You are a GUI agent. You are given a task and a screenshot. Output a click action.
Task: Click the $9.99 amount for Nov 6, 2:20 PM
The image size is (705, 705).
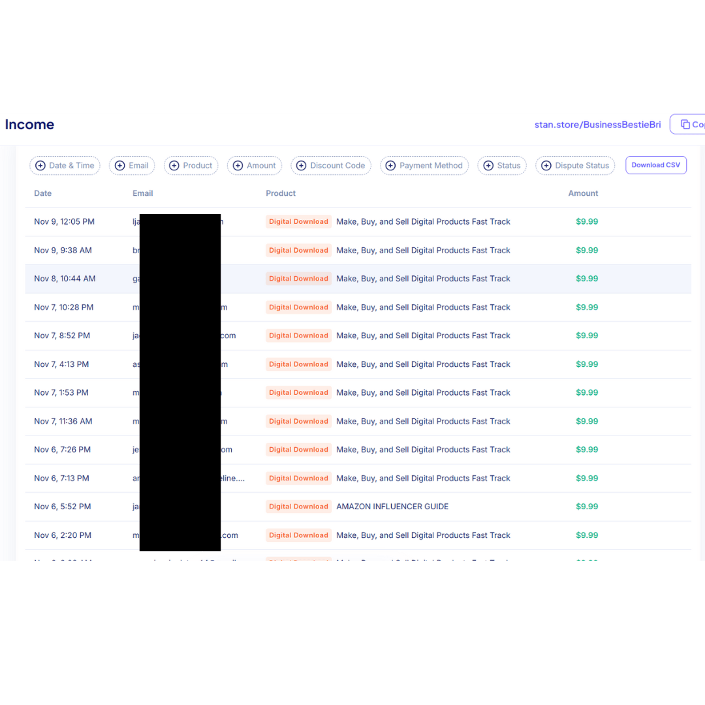tap(587, 535)
